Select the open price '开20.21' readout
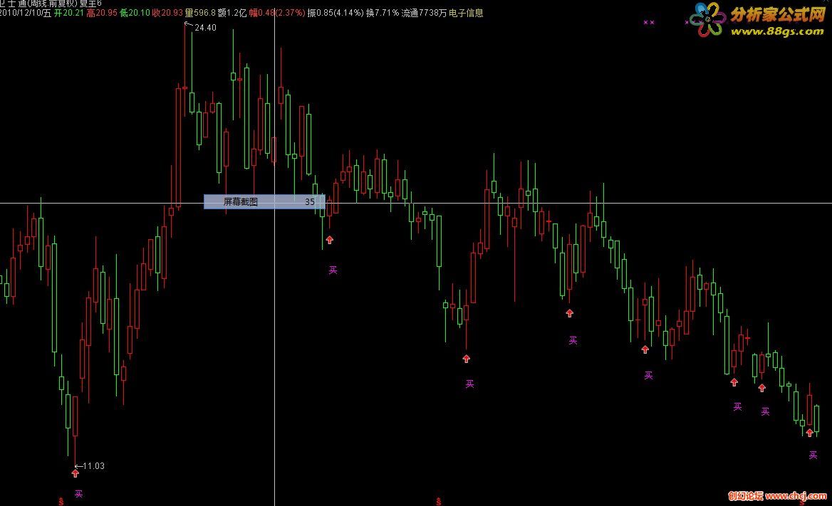Image resolution: width=832 pixels, height=506 pixels. (x=69, y=13)
